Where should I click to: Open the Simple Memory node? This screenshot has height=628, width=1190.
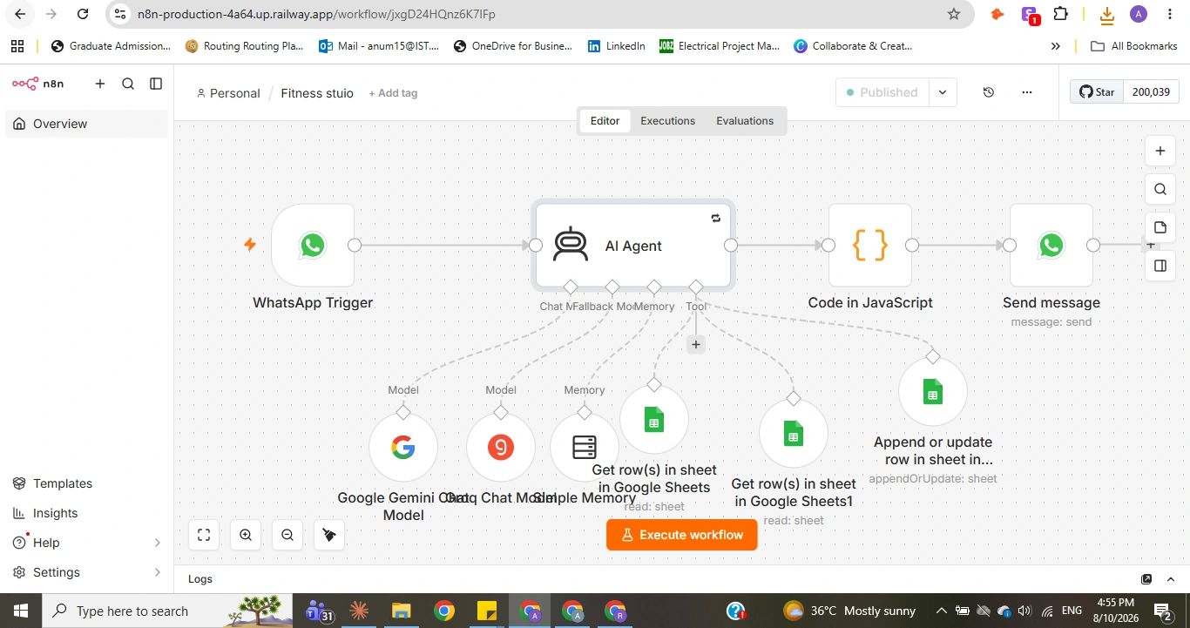(x=585, y=448)
